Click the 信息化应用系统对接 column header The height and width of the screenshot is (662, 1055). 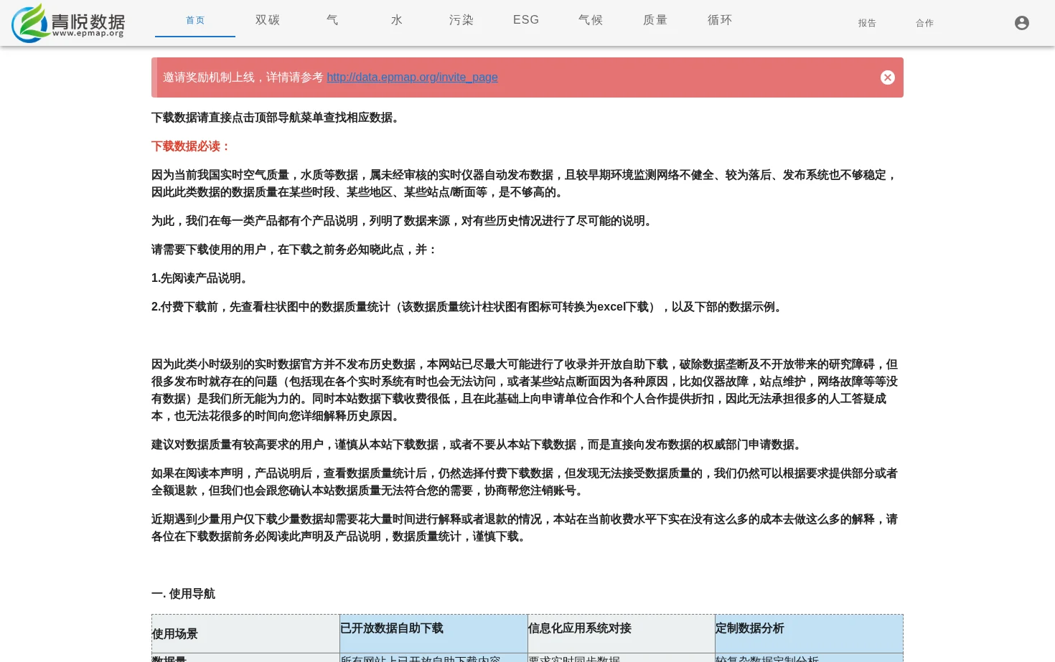(622, 634)
